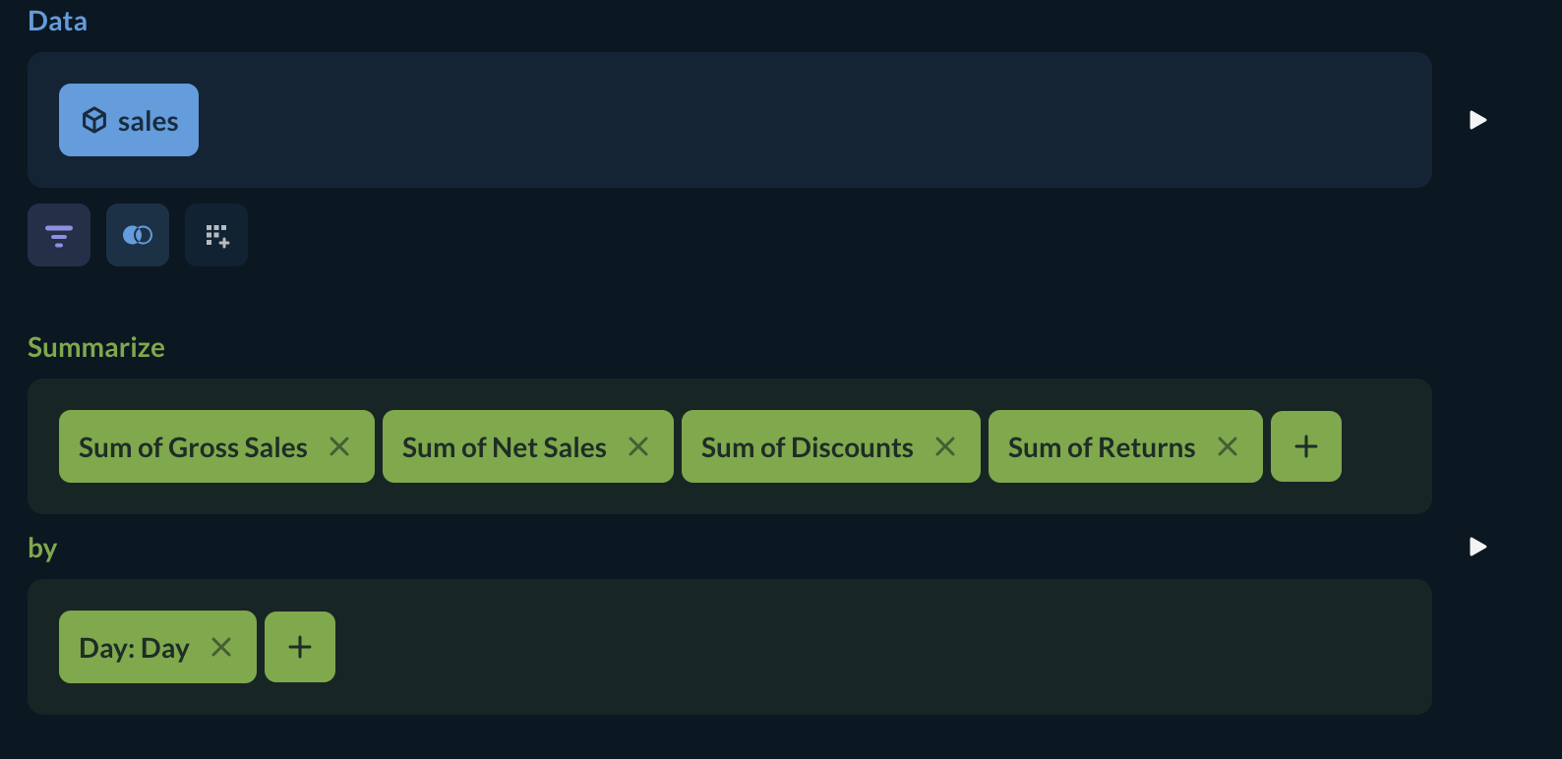Edit the Sum of Net Sales aggregation
The height and width of the screenshot is (759, 1562).
[x=504, y=447]
